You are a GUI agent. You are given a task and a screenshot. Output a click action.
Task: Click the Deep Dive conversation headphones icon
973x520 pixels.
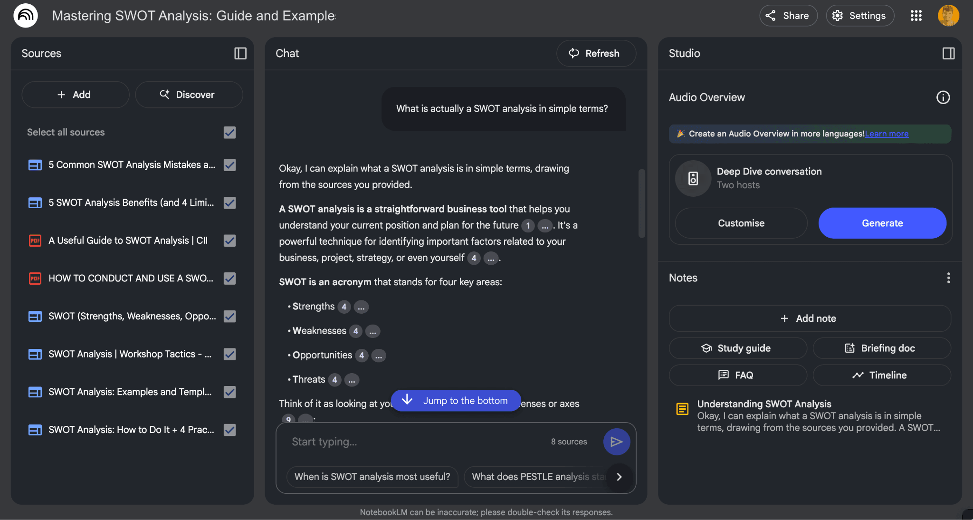coord(692,178)
